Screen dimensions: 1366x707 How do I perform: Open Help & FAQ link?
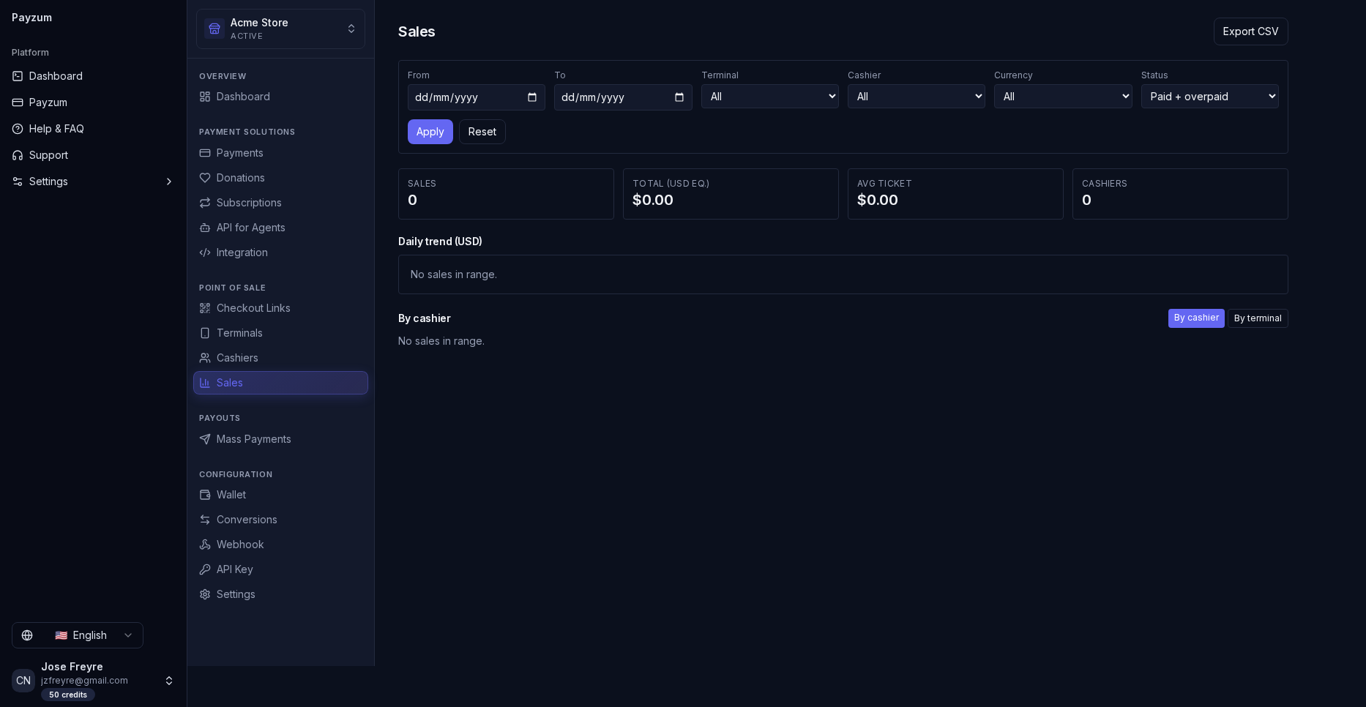pyautogui.click(x=93, y=129)
